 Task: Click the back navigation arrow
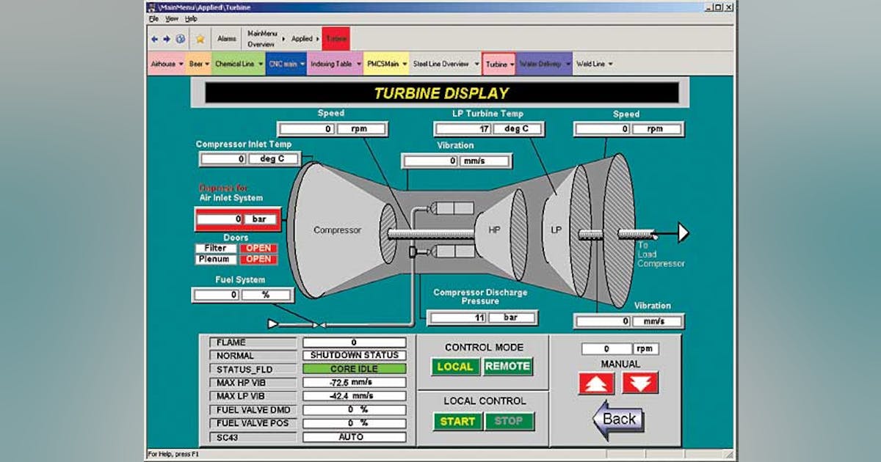point(155,38)
